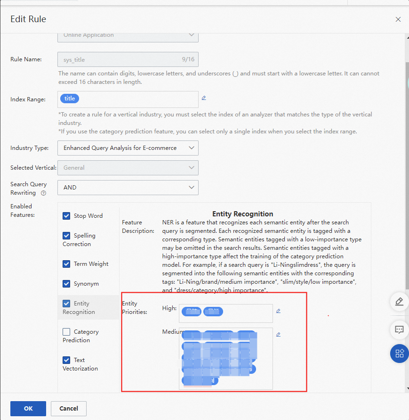409x420 pixels.
Task: Open the floating feedback chat button
Action: (400, 329)
